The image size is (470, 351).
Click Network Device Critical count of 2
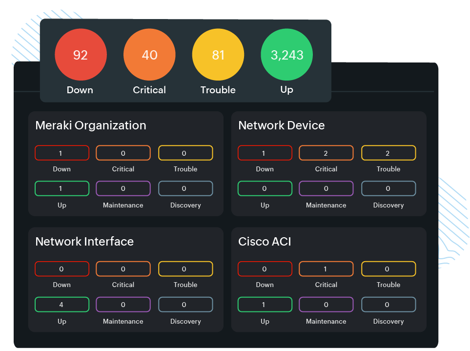tap(326, 153)
